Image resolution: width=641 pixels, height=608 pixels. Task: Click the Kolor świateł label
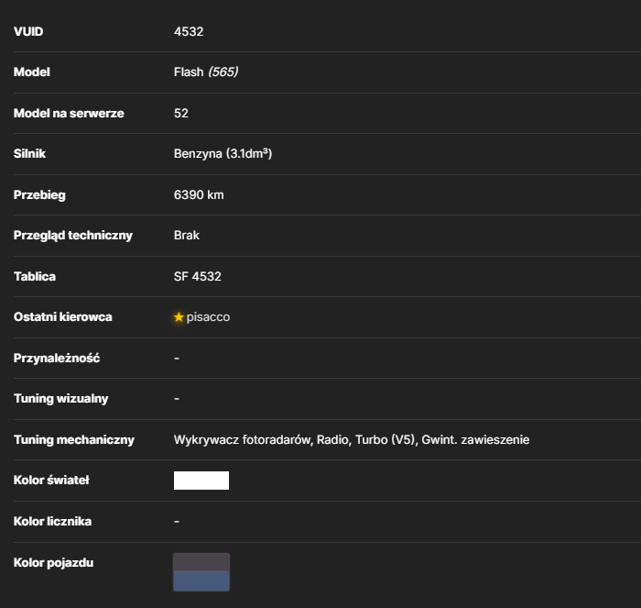point(51,480)
